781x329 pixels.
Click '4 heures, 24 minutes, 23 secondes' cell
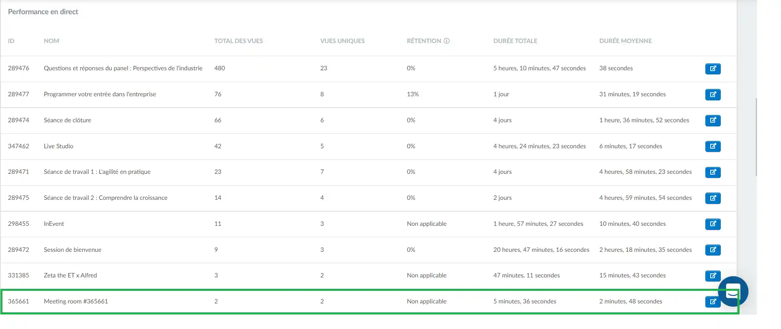(x=539, y=146)
